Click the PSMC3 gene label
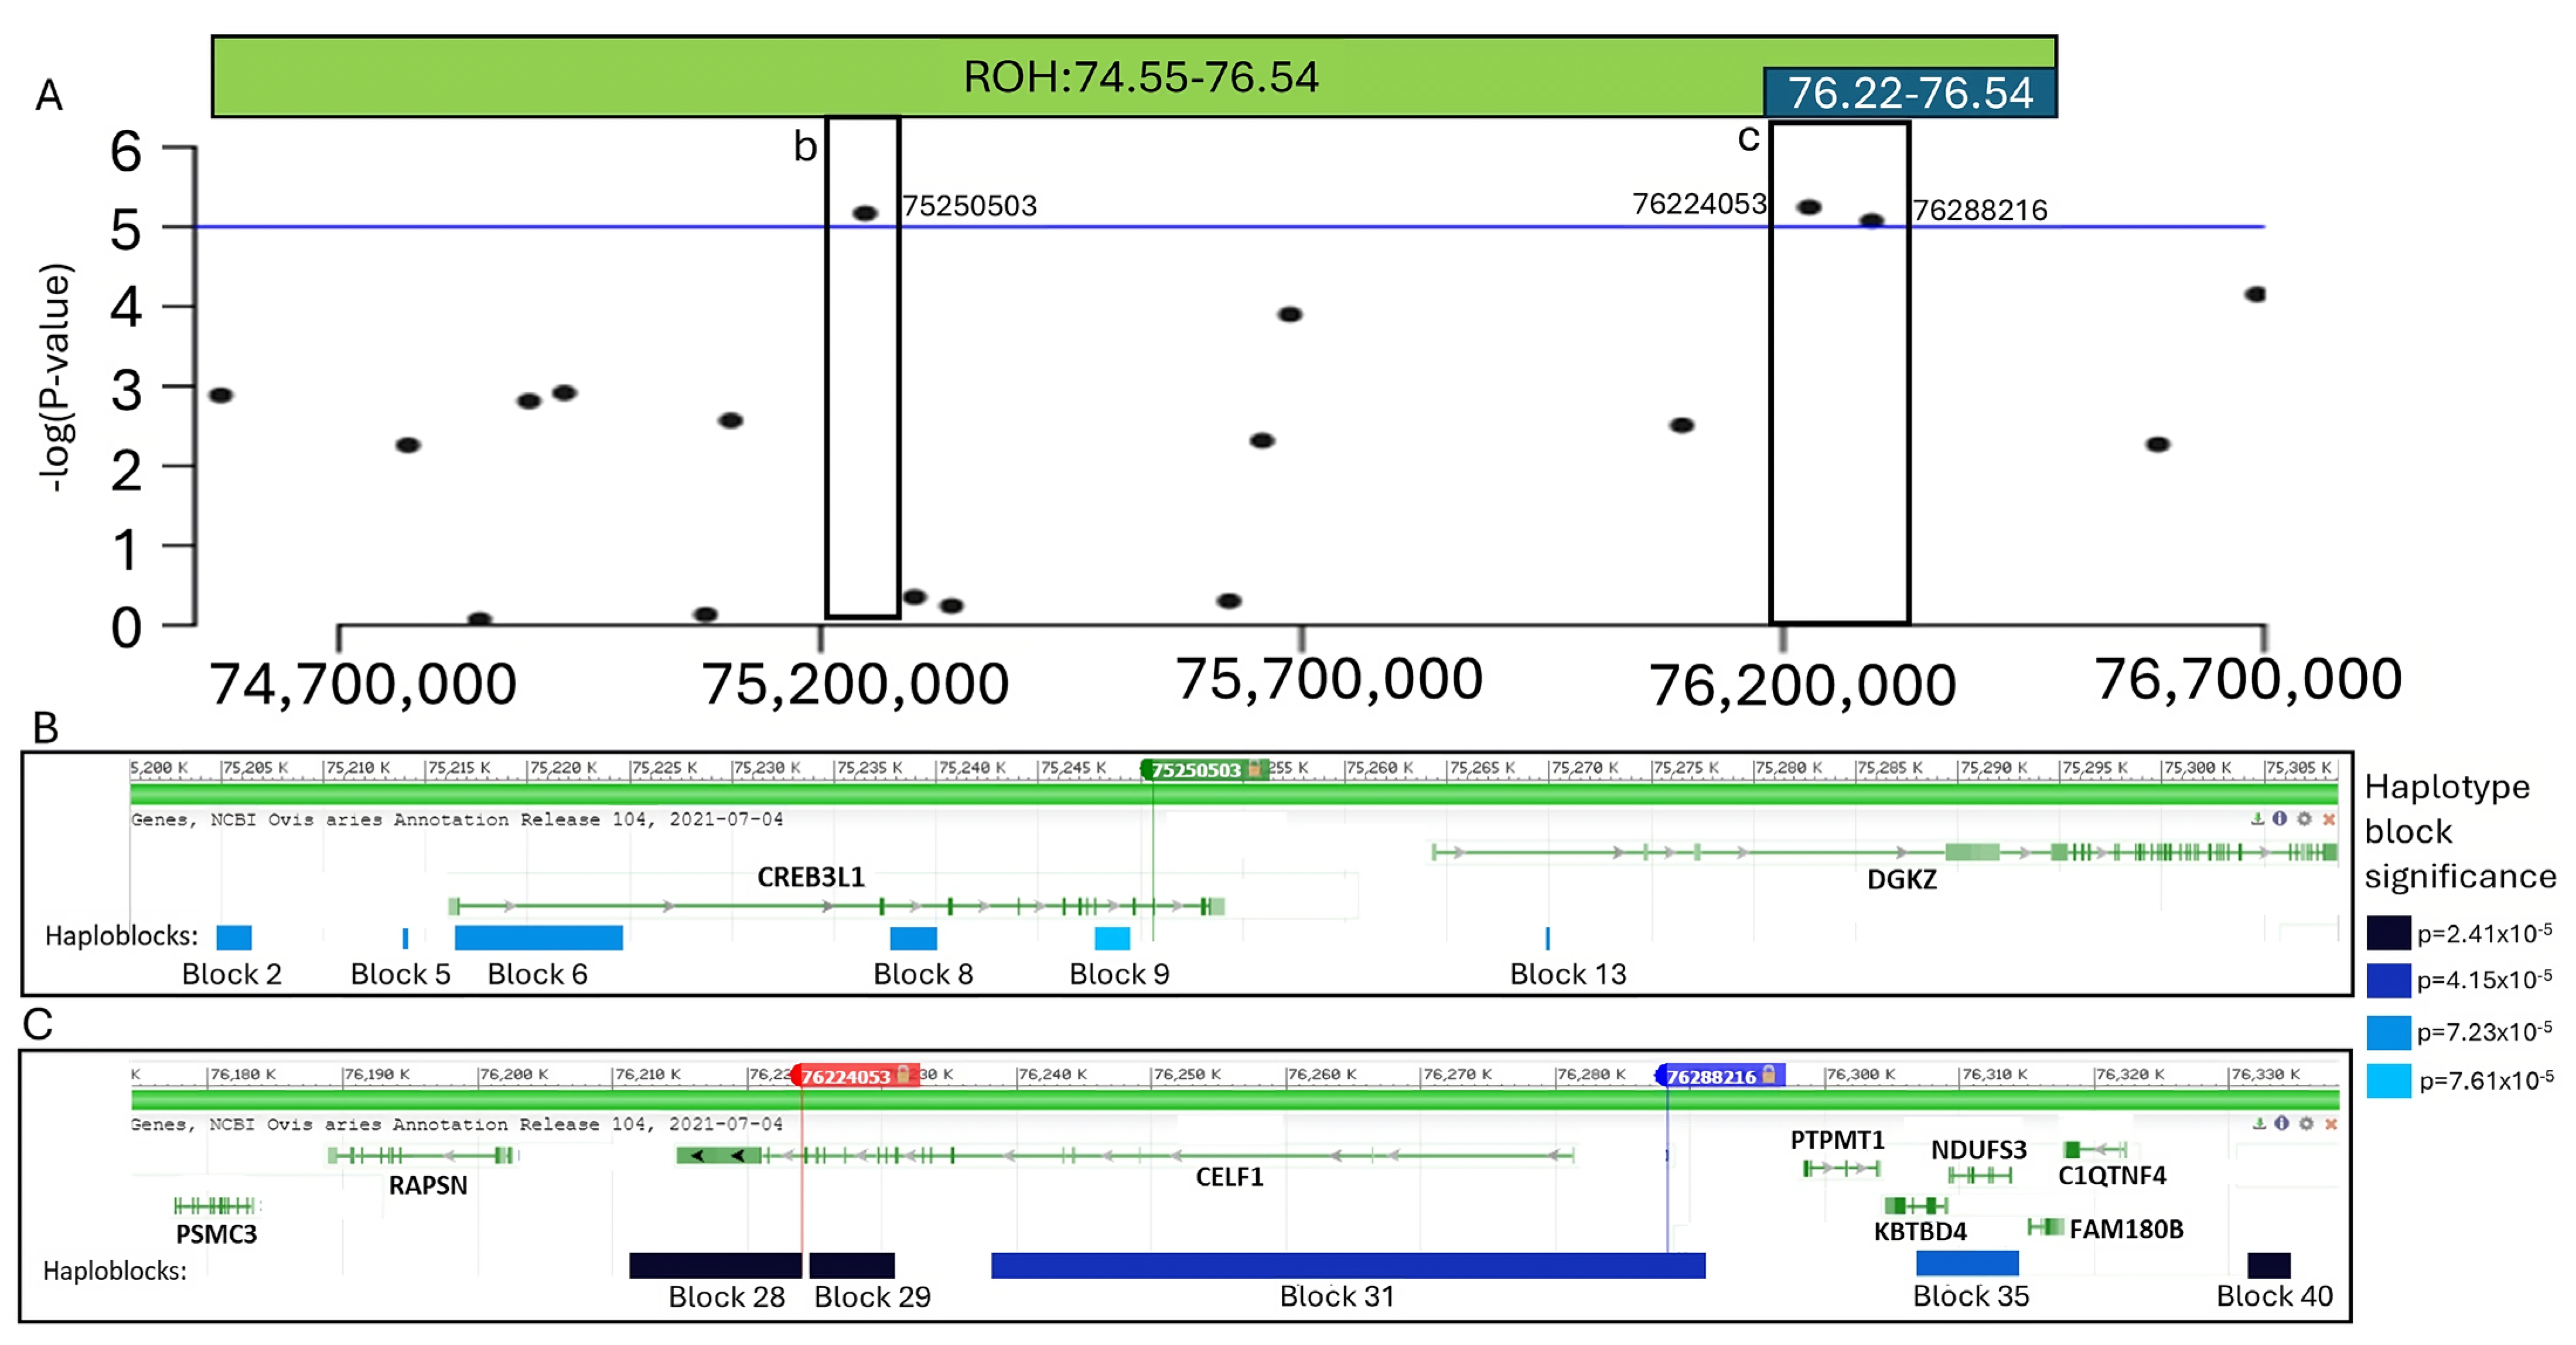 coord(216,1234)
